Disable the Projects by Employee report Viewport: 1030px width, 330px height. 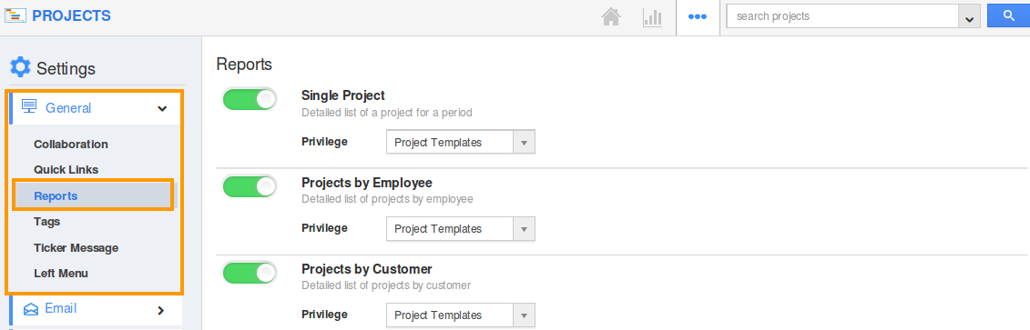click(x=250, y=186)
